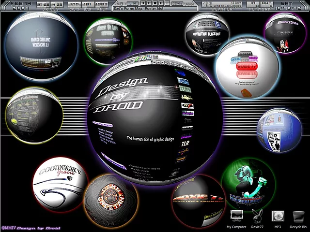Open the Recycle Bin icon

[x=298, y=216]
